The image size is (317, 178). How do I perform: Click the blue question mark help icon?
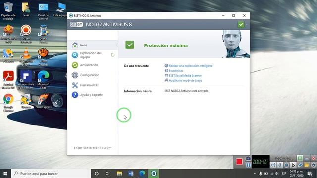click(x=75, y=95)
